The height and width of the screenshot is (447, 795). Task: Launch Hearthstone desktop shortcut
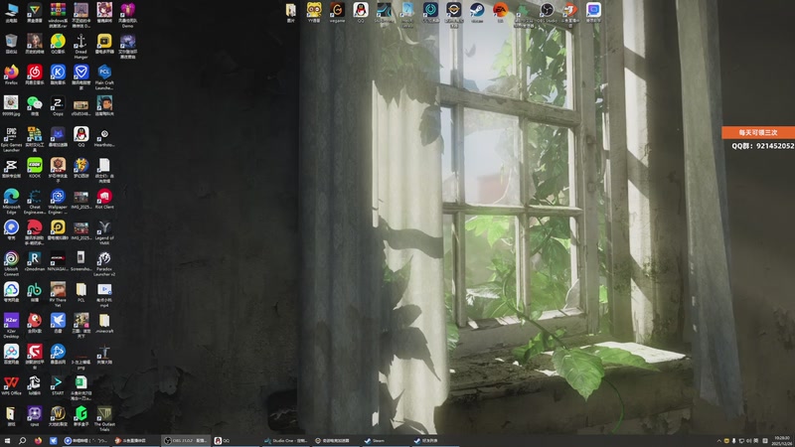tap(104, 137)
